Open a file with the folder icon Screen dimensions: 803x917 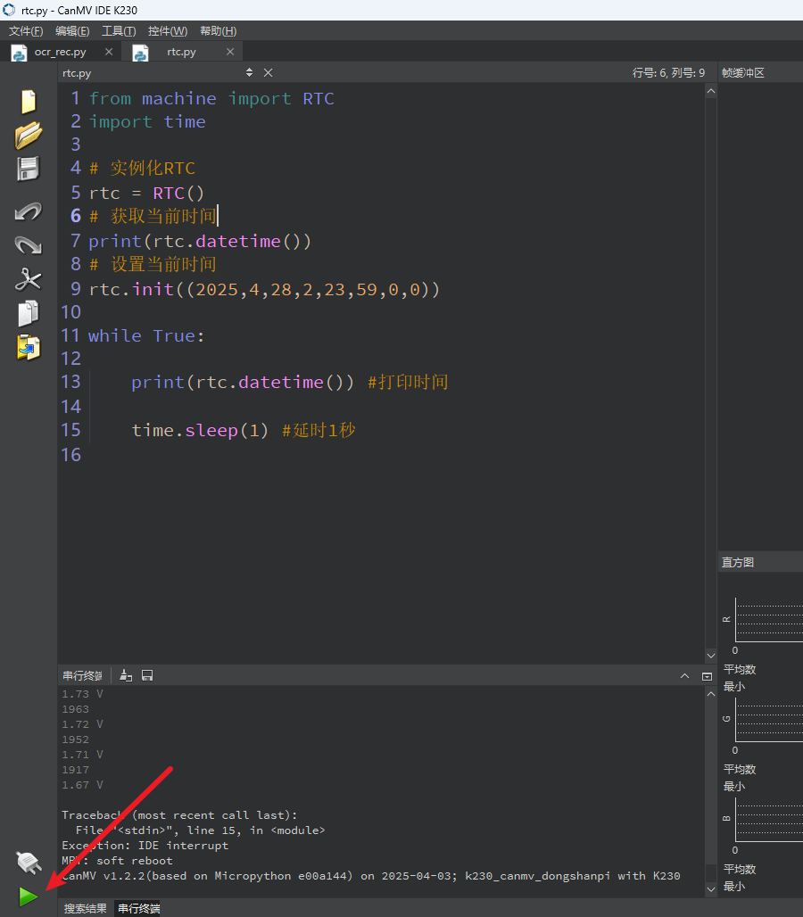point(28,135)
